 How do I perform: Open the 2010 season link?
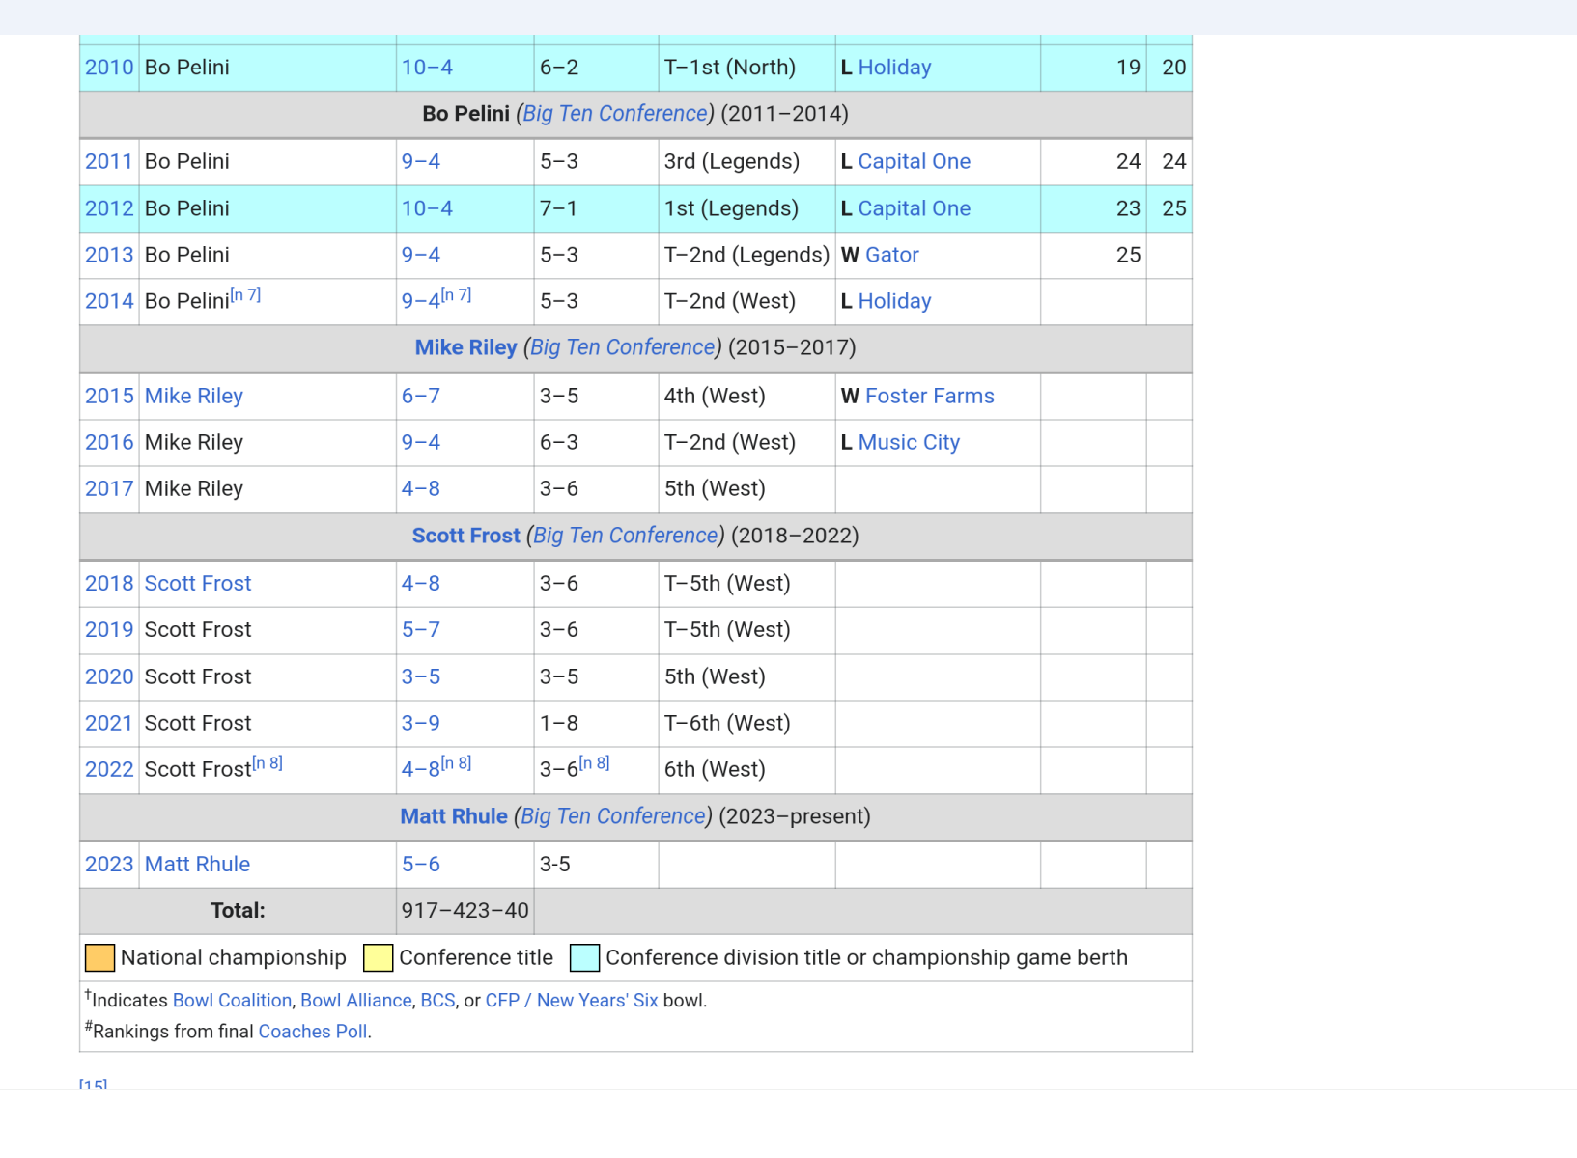coord(109,68)
